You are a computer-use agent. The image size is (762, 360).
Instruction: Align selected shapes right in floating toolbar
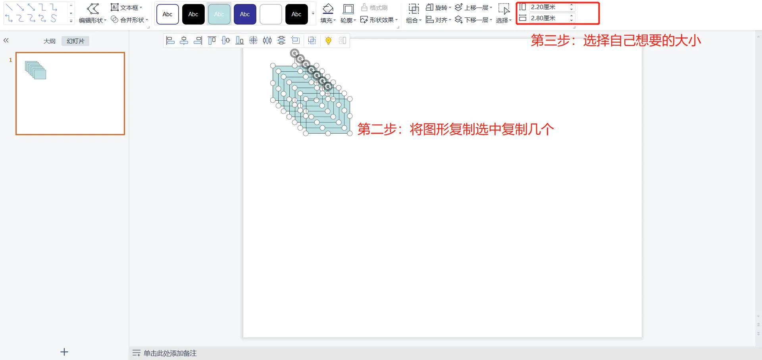tap(198, 40)
